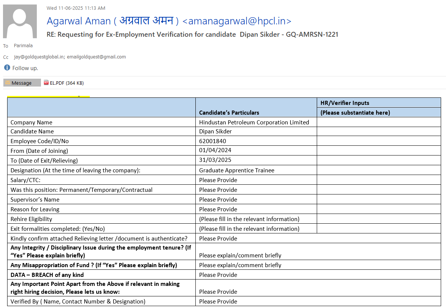446x308 pixels.
Task: Click the verifier input cell for Candidate Name
Action: pos(378,131)
